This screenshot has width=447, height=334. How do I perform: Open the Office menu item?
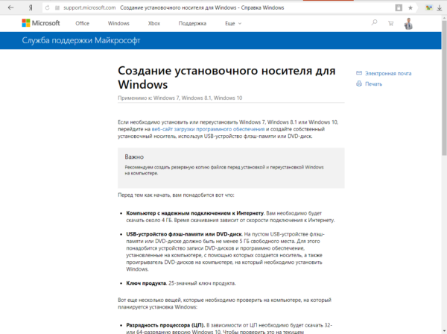click(82, 23)
